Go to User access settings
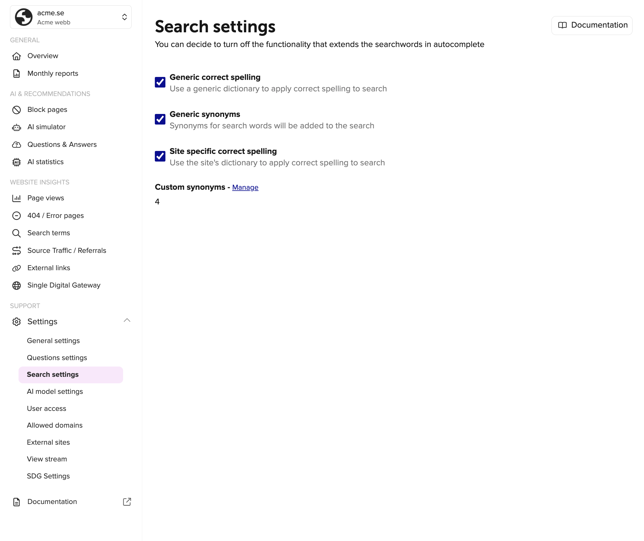644x541 pixels. point(47,409)
